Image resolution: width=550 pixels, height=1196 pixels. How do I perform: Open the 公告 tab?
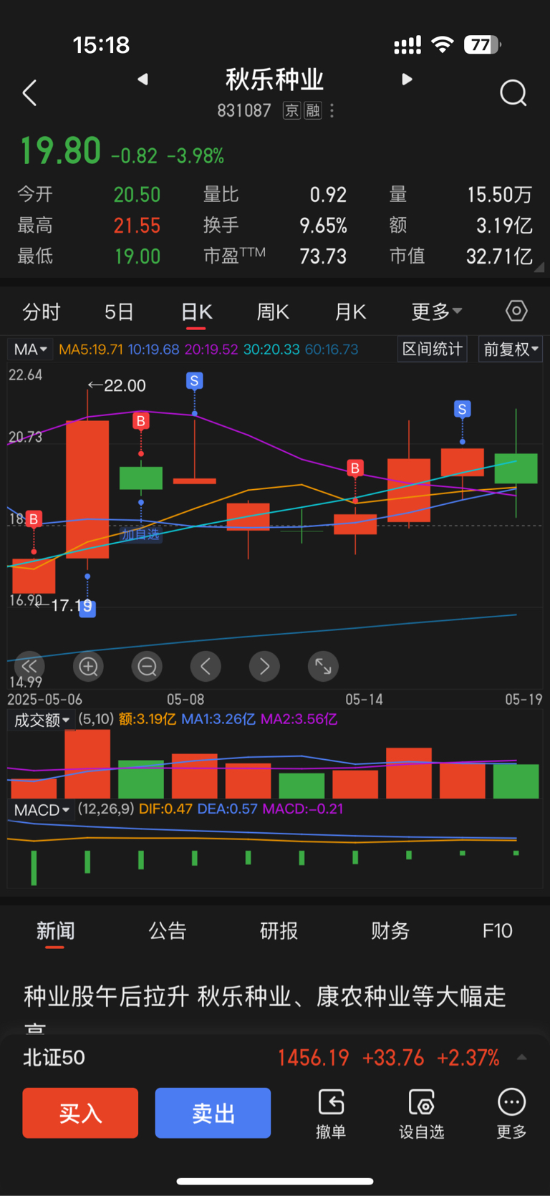point(168,930)
